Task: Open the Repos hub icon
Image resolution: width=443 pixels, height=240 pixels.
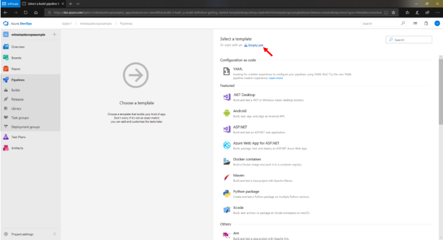Action: 6,68
